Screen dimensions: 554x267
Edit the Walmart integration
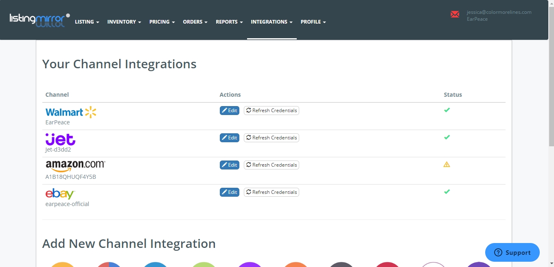pos(230,111)
